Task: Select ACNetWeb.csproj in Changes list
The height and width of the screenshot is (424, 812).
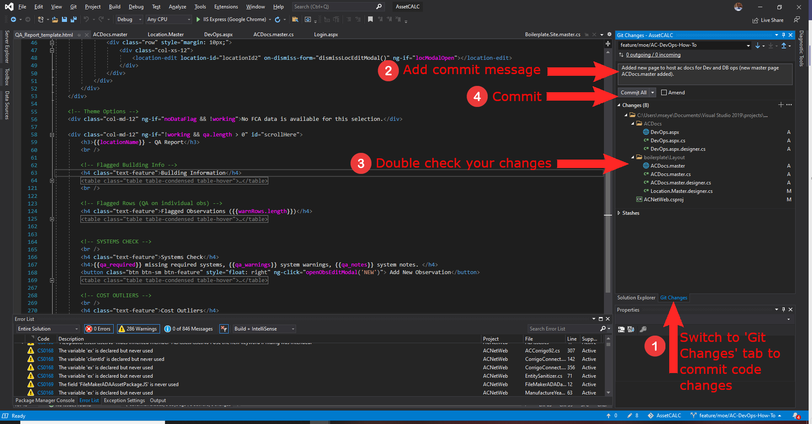Action: tap(663, 200)
